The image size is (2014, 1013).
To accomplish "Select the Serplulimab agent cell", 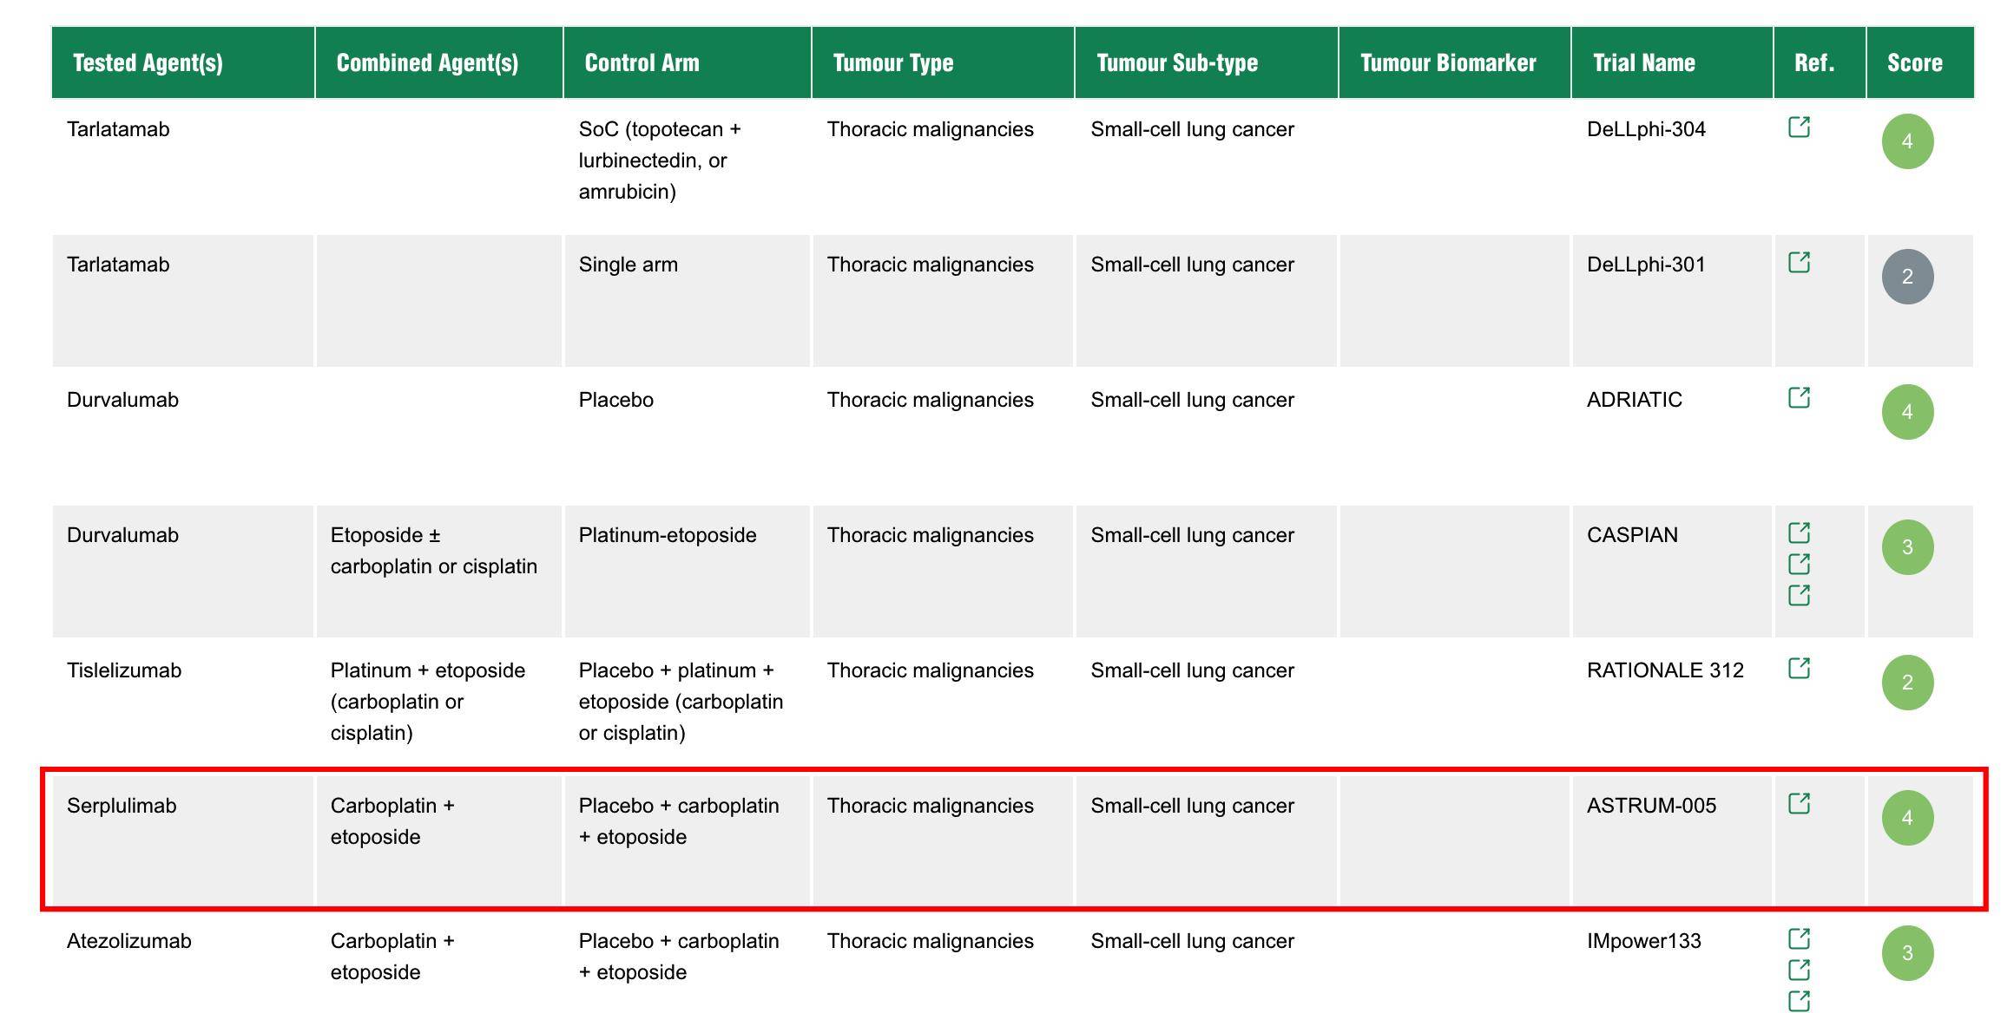I will pos(122,806).
